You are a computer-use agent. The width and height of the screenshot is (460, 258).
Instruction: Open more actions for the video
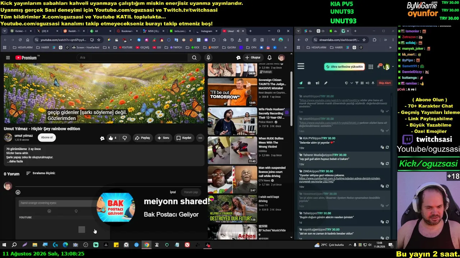(200, 138)
